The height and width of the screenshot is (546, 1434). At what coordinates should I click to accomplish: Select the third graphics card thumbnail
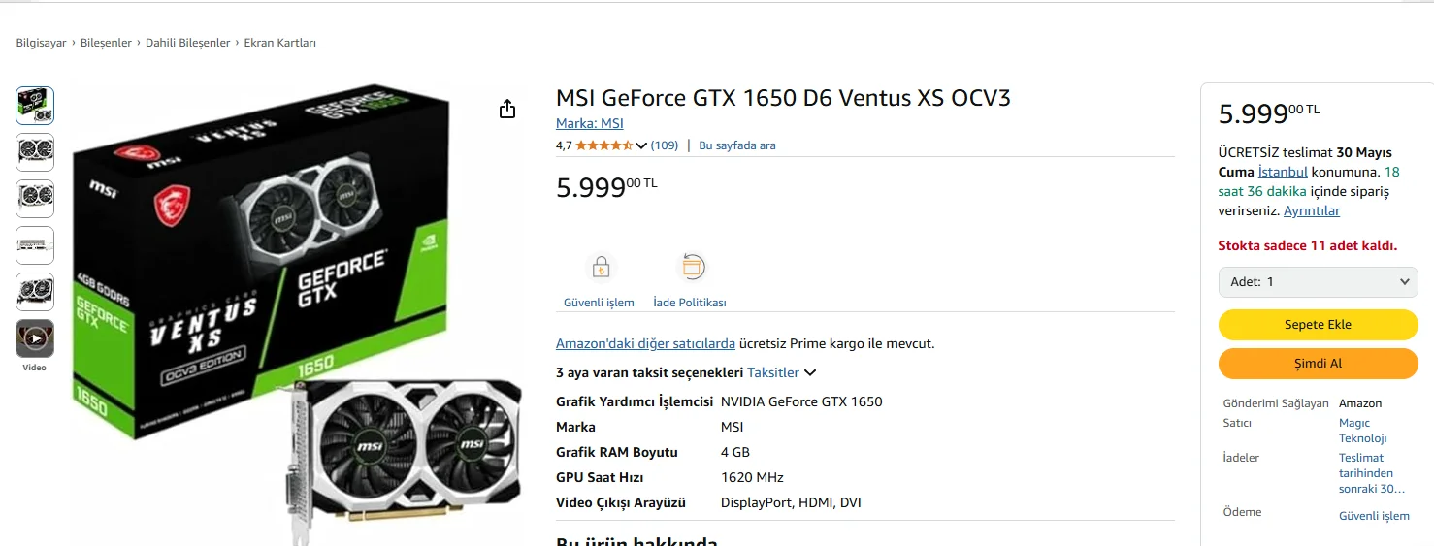coord(35,199)
